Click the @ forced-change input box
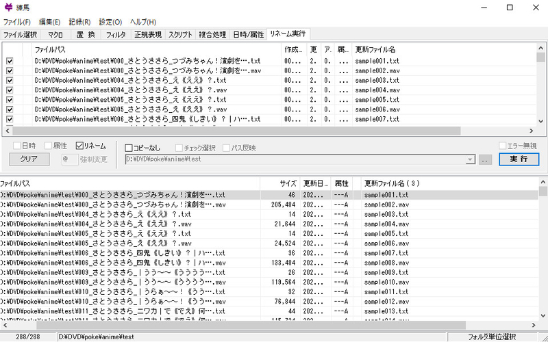 click(70, 159)
